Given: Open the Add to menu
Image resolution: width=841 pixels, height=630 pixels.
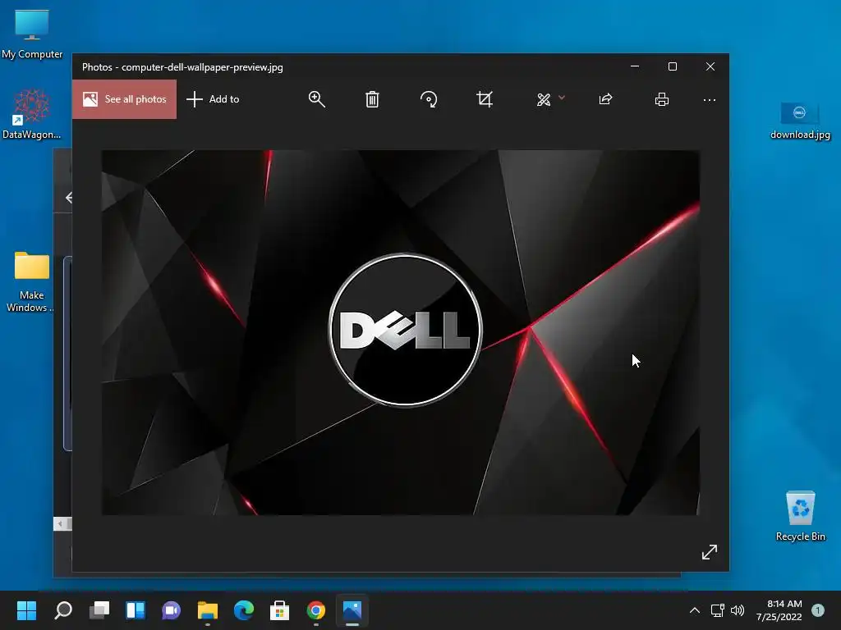Looking at the screenshot, I should coord(213,99).
